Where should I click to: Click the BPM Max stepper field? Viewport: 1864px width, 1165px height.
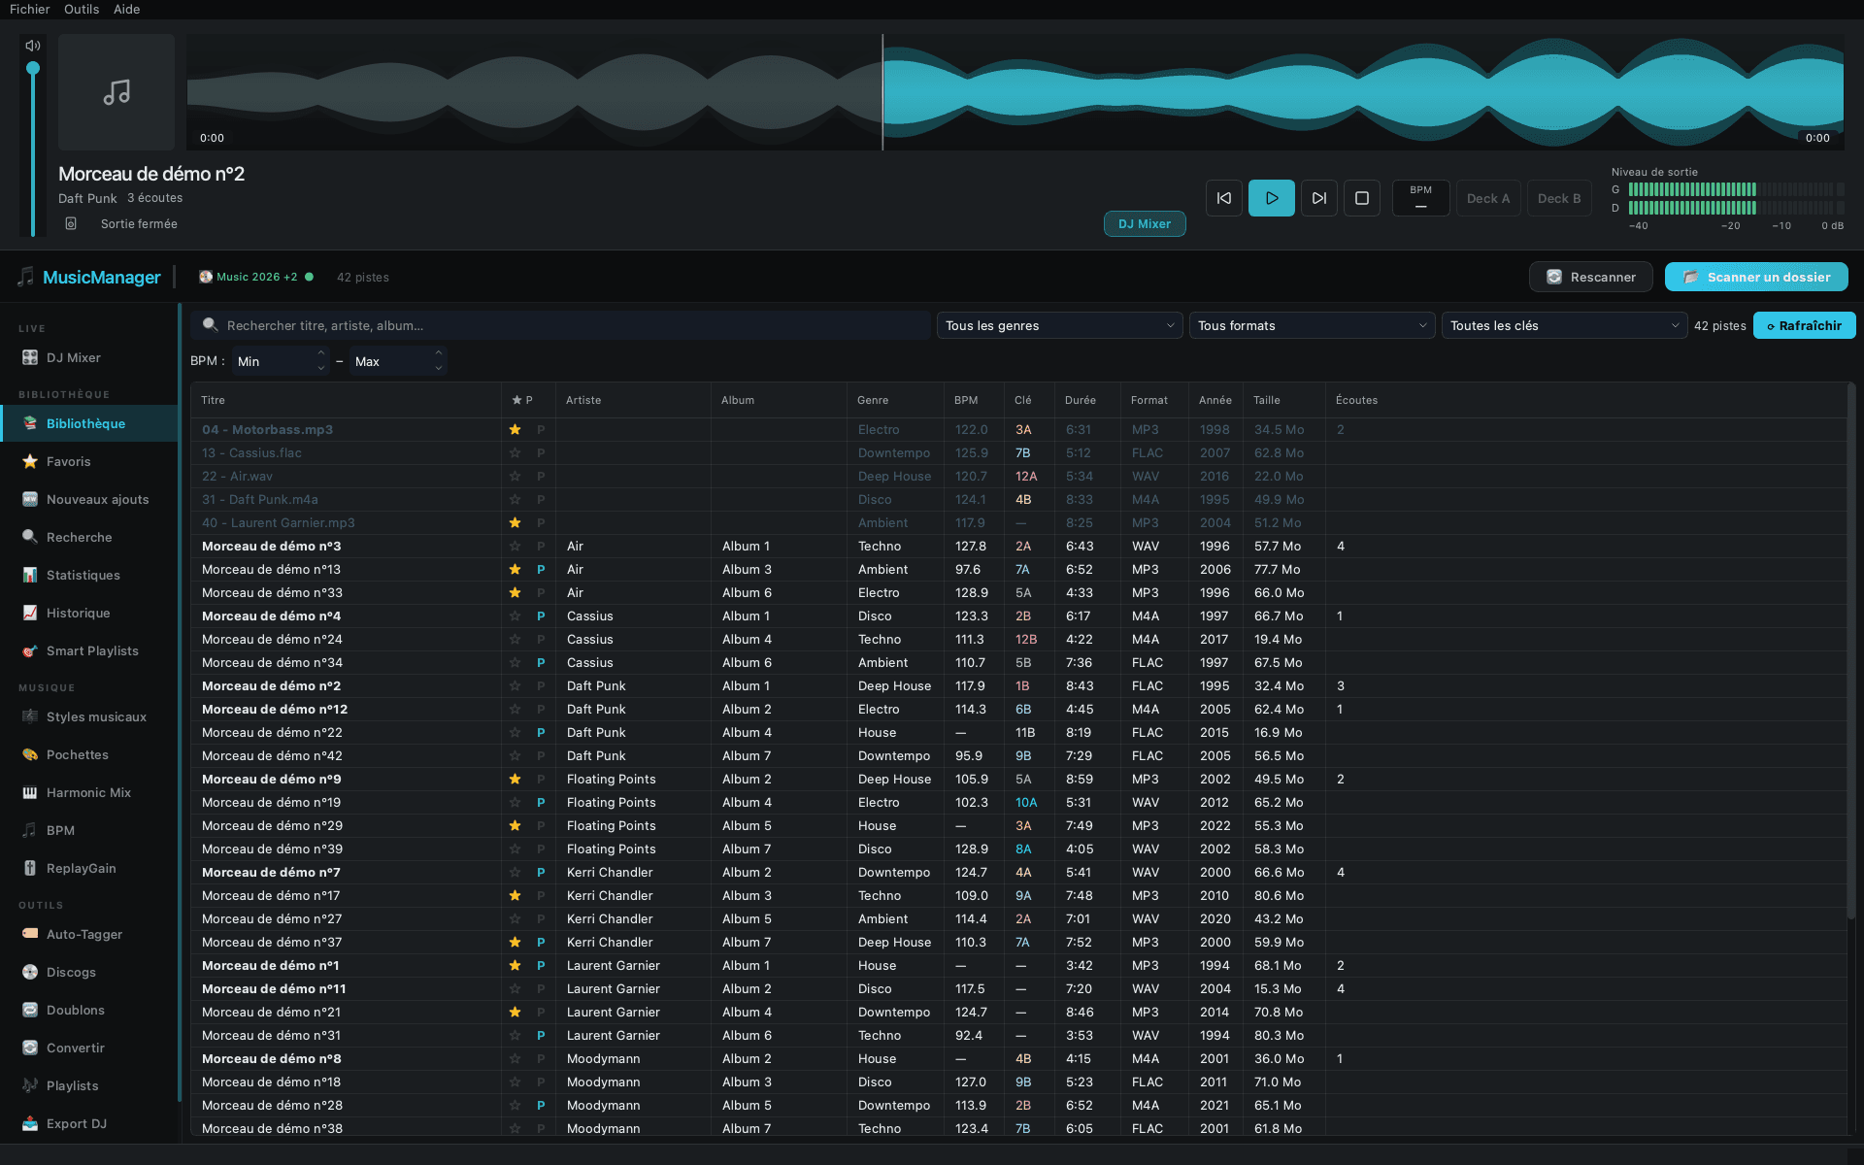tap(398, 361)
